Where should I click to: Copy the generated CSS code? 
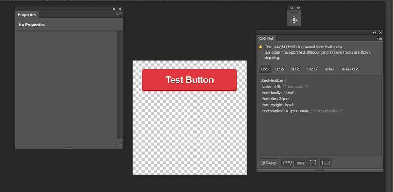[269, 163]
